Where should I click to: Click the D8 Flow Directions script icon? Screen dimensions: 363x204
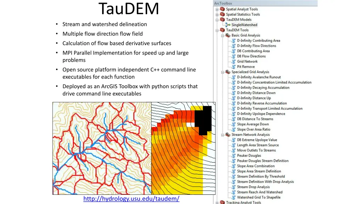point(234,56)
